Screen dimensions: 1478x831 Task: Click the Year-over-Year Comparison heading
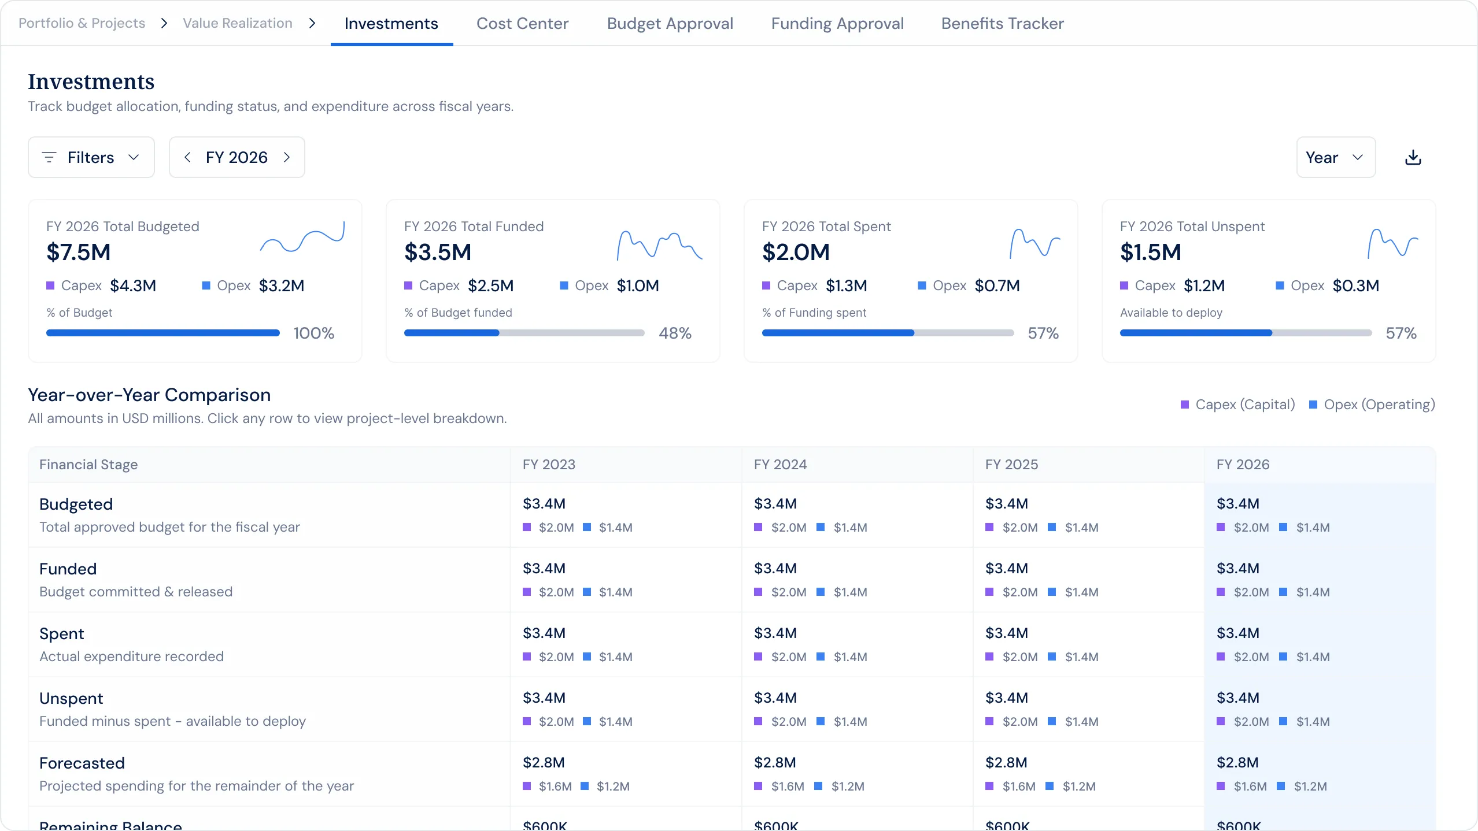(x=149, y=395)
